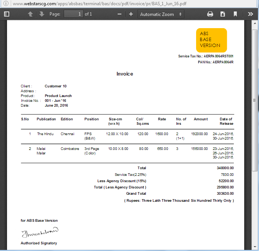Click size '12.00 X 10.00' cell
This screenshot has height=251, width=259.
117,134
